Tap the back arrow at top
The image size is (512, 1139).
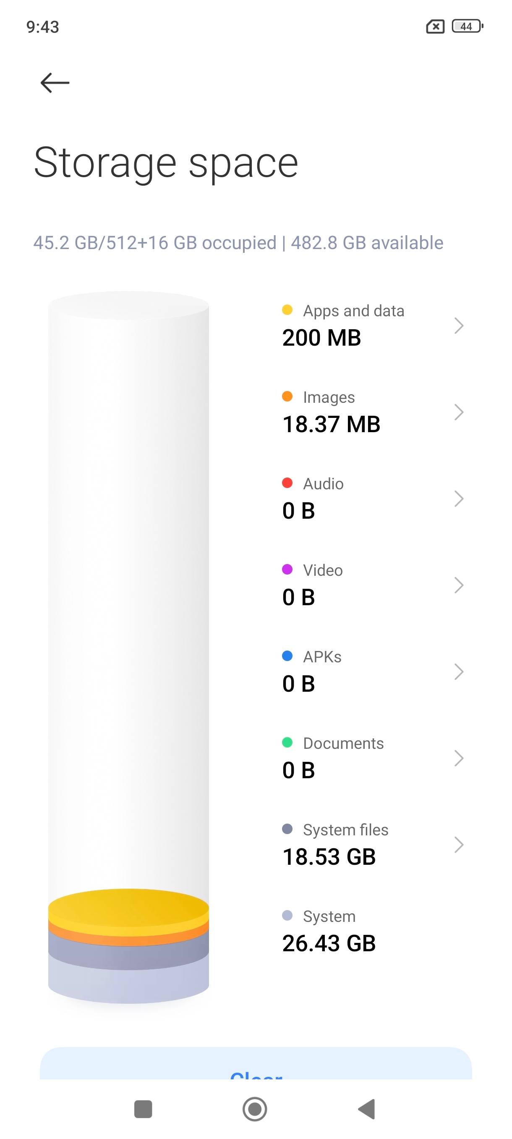55,83
